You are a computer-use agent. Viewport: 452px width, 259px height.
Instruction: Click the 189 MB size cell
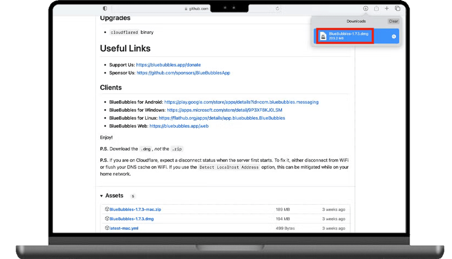283,209
